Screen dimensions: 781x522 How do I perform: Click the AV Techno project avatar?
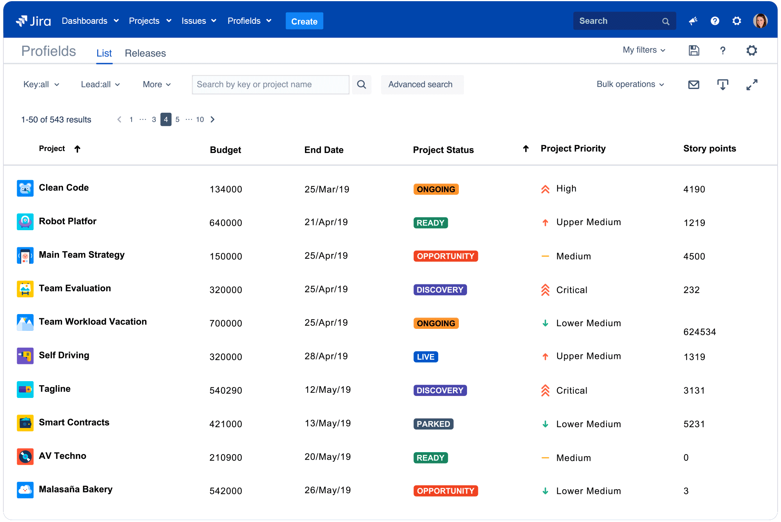(25, 457)
